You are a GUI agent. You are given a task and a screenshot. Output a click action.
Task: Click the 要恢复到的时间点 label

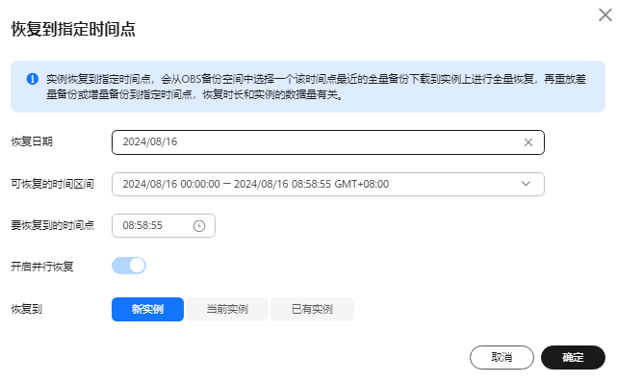(x=53, y=225)
